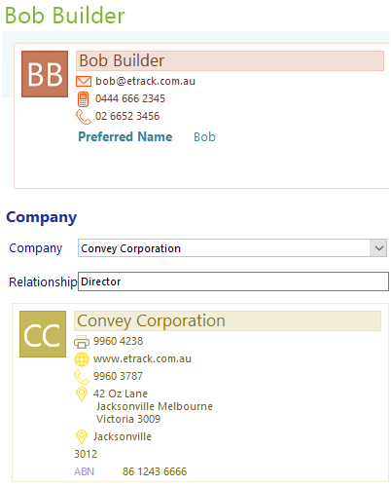Expand the Company dropdown arrow

378,248
